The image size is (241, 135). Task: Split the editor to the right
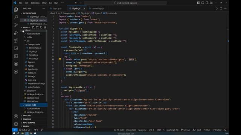coord(221,9)
